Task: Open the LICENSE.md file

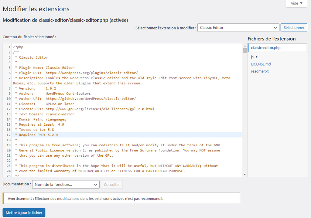Action: click(261, 64)
